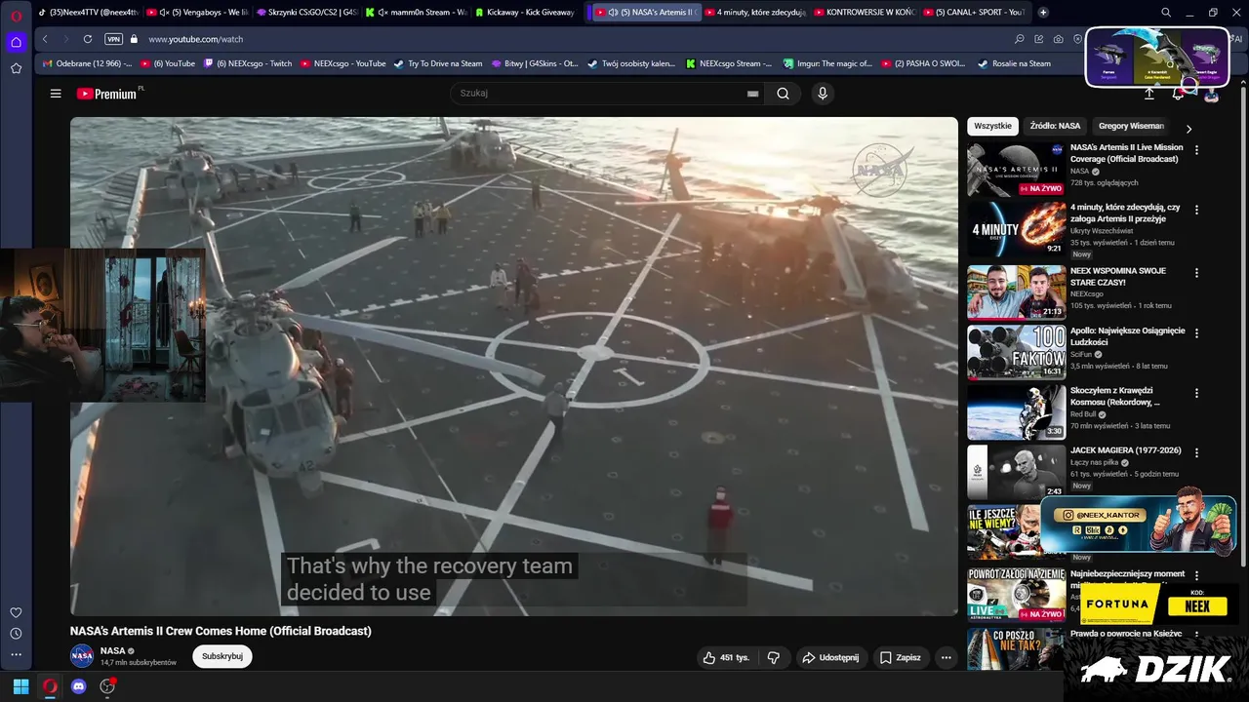
Task: Open options for Skoczyłem z Krawędzi Kosmosu video
Action: click(1196, 393)
